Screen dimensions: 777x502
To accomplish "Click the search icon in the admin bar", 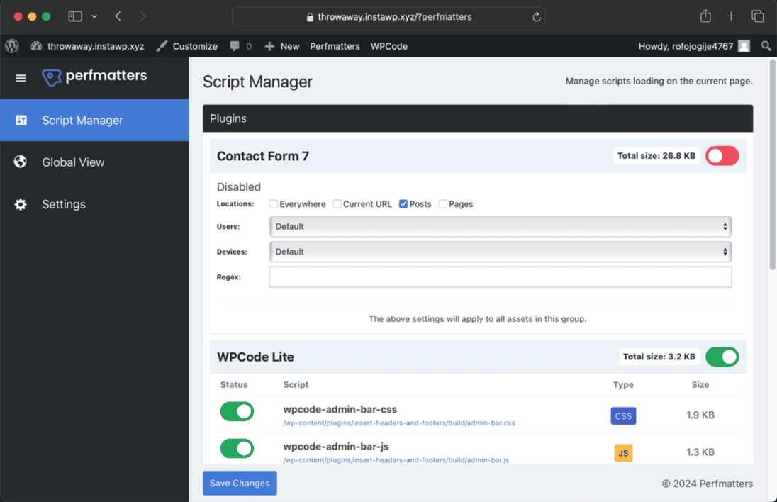I will [x=766, y=46].
